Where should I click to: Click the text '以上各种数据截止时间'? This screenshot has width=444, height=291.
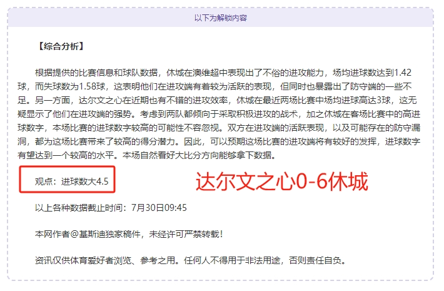point(79,208)
